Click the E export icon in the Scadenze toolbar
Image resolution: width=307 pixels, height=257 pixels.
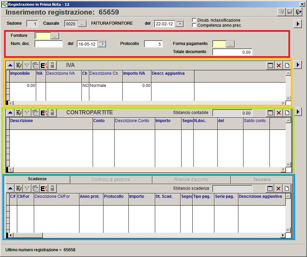point(44,188)
